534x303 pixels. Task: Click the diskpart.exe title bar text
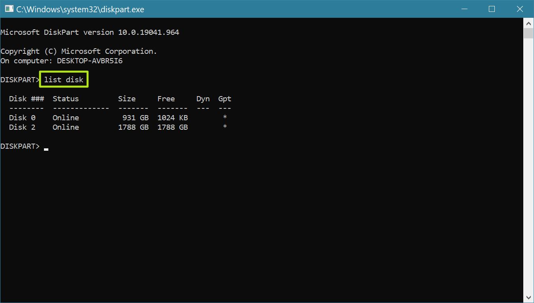coord(79,9)
